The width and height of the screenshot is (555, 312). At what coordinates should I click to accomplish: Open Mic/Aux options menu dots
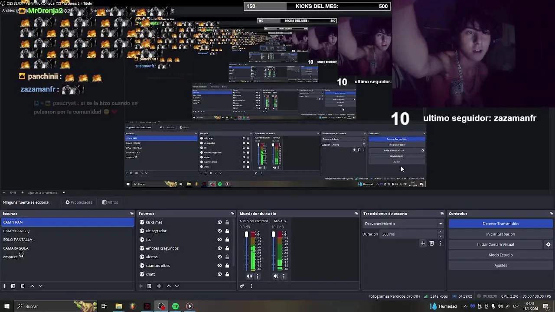coord(284,276)
